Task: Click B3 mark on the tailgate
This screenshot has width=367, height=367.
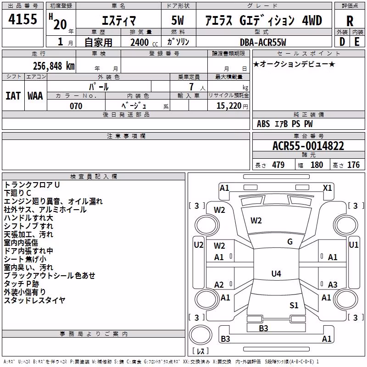Action: (x=263, y=328)
